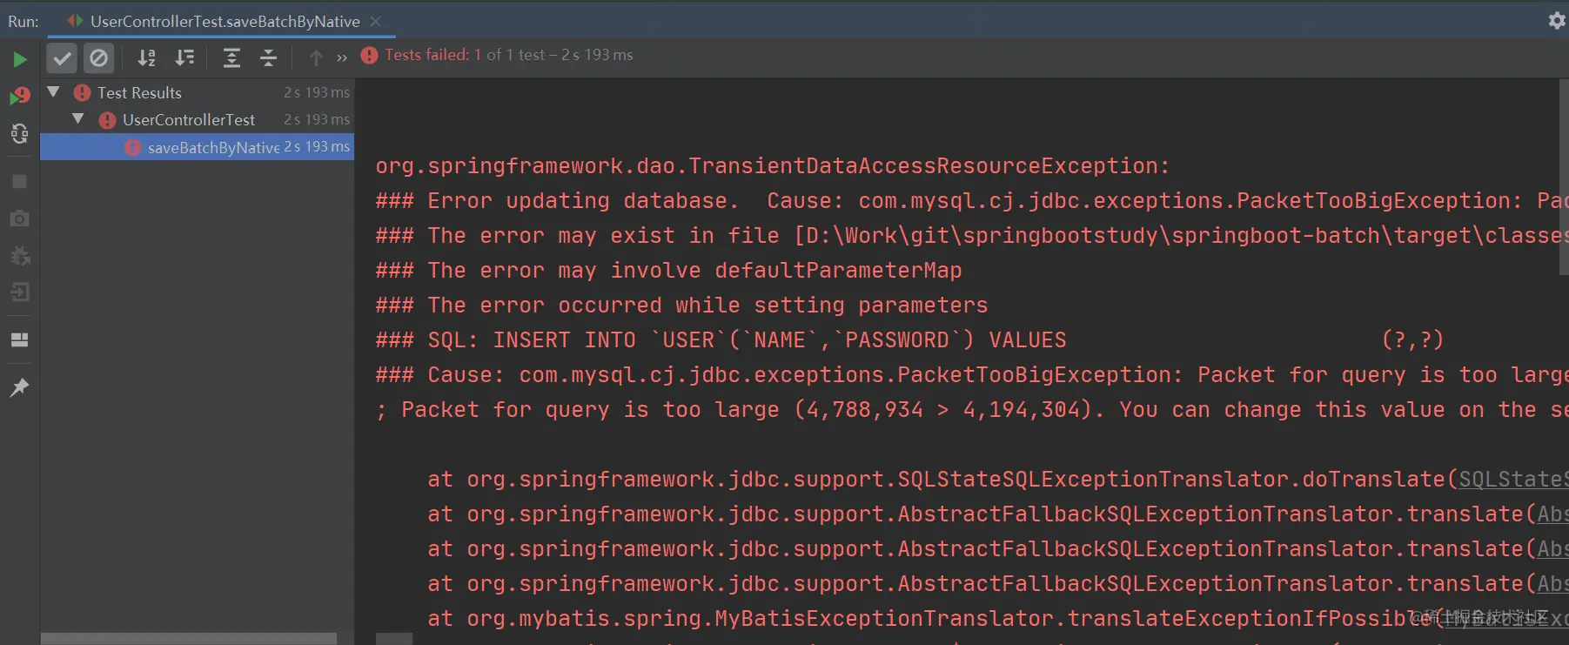The width and height of the screenshot is (1569, 645).
Task: Click 'Tests failed: 1 of 1 test' status text
Action: click(508, 55)
